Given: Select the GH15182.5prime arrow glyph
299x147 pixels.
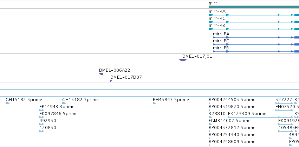Looking at the screenshot, I should point(8,103).
